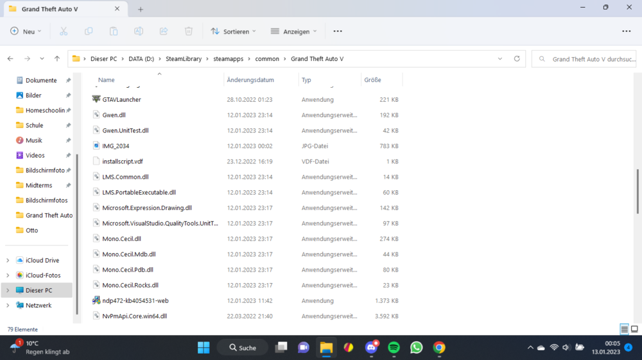This screenshot has width=642, height=360.
Task: Click the search box for Grand Theft Auto V
Action: [584, 59]
